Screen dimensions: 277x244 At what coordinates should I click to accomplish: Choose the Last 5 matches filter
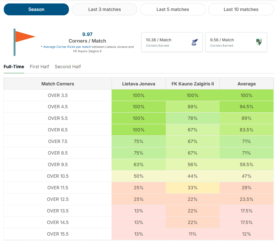[173, 9]
